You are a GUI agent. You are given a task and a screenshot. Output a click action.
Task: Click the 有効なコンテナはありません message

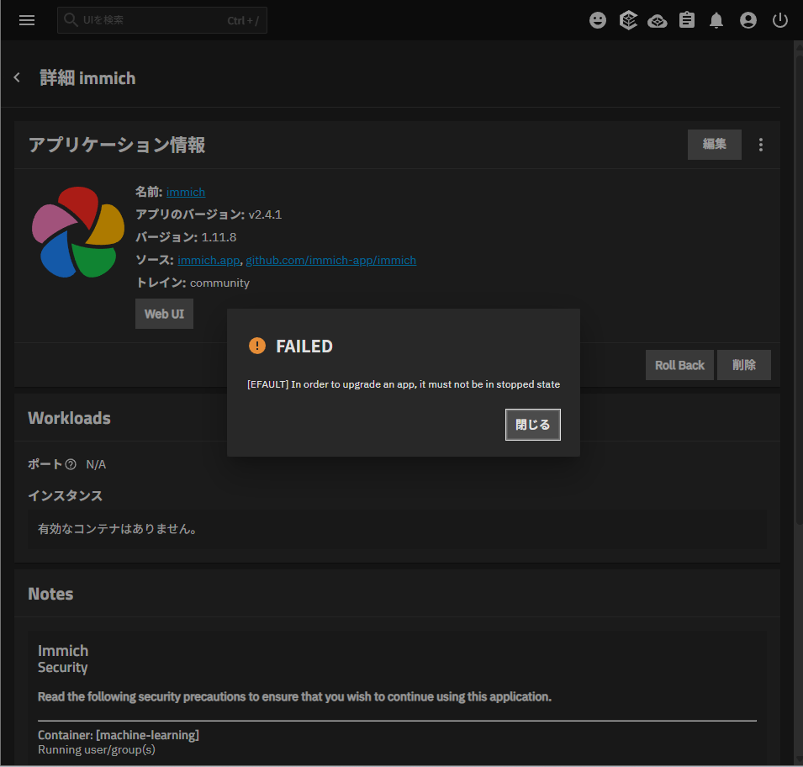pyautogui.click(x=117, y=529)
